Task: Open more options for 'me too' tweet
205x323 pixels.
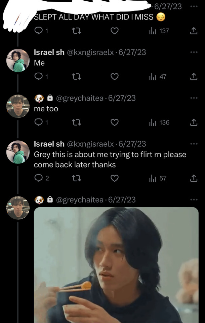Action: coord(194,98)
